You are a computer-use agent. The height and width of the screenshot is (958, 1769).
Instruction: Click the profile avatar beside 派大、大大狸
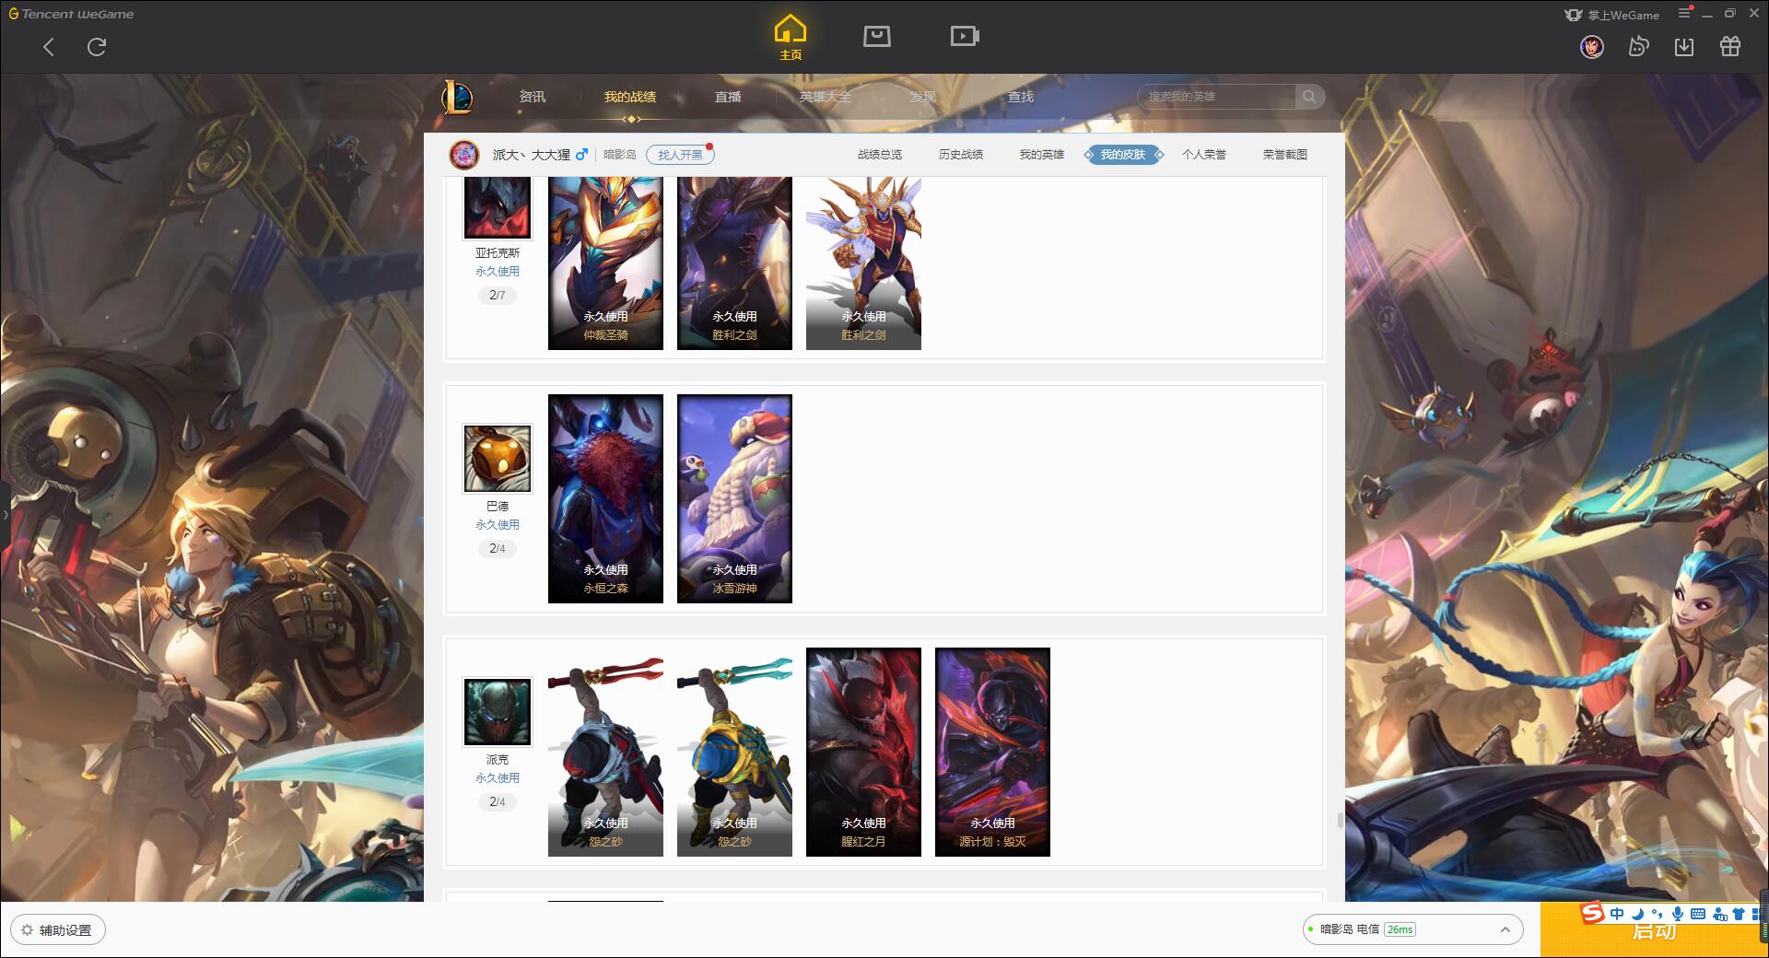tap(464, 155)
